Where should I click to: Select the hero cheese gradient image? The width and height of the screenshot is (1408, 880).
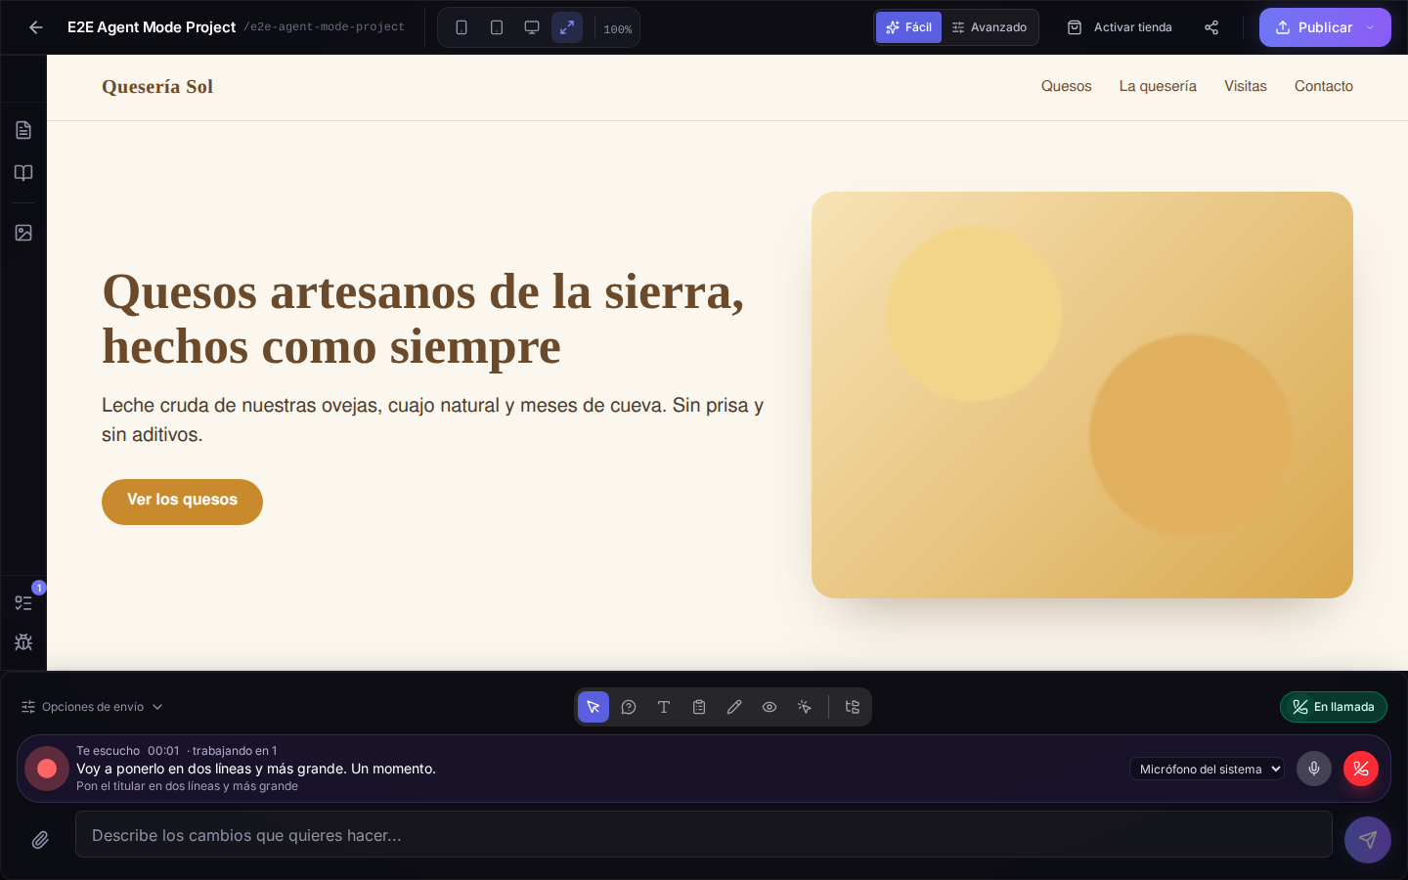point(1081,395)
